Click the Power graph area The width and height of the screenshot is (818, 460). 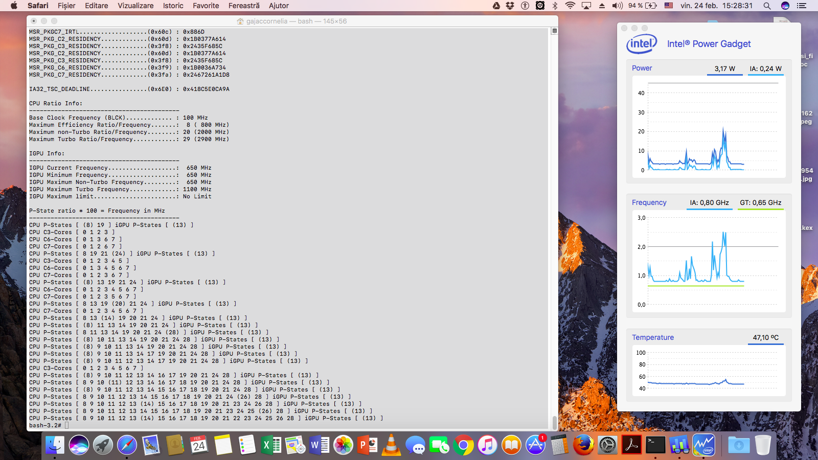[709, 127]
